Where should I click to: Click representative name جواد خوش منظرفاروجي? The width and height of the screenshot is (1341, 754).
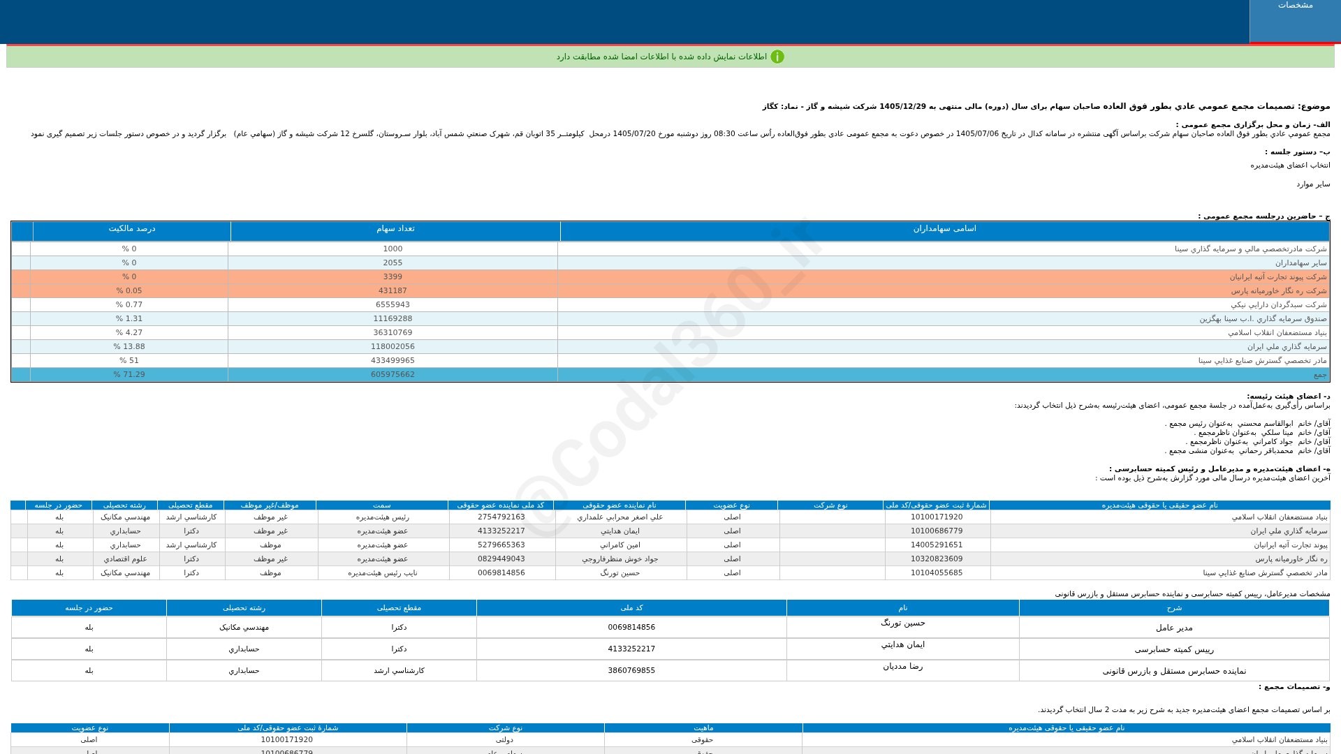620,559
